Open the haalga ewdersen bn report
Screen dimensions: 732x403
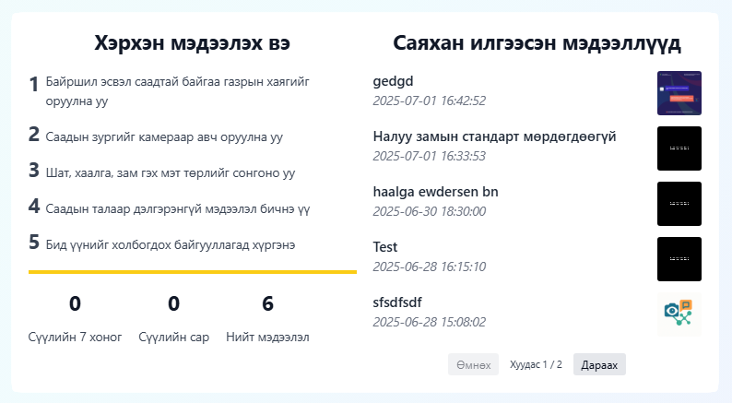[435, 192]
